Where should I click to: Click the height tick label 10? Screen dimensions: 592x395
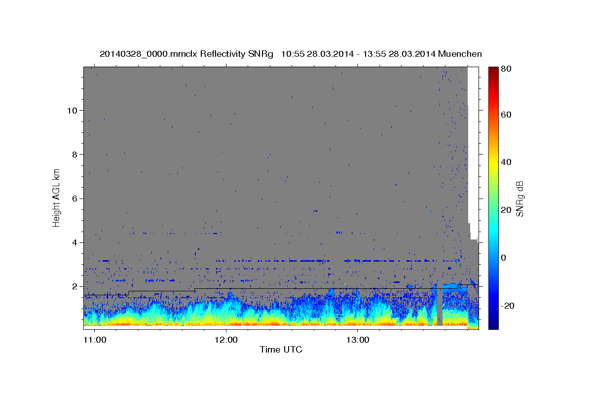[72, 110]
